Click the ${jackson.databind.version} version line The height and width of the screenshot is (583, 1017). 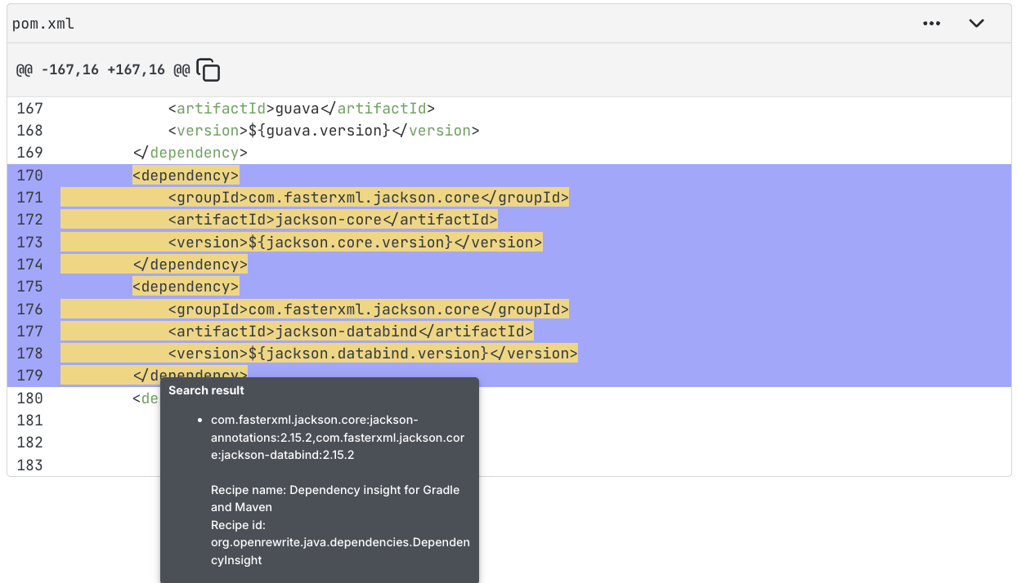pos(372,354)
